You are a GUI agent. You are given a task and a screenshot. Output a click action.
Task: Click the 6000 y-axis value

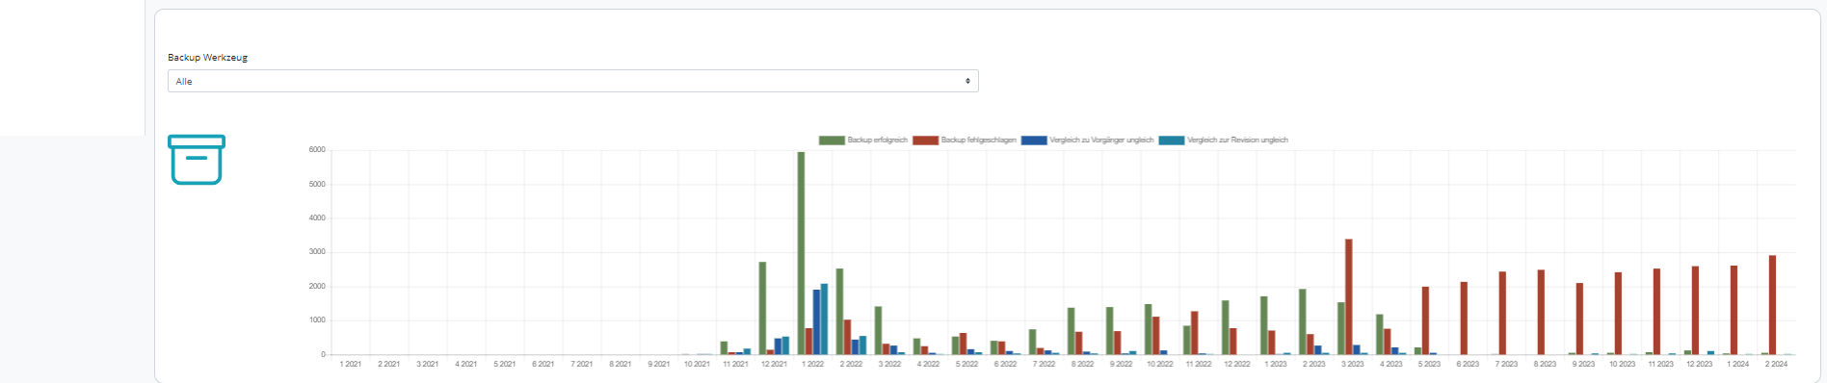coord(317,150)
